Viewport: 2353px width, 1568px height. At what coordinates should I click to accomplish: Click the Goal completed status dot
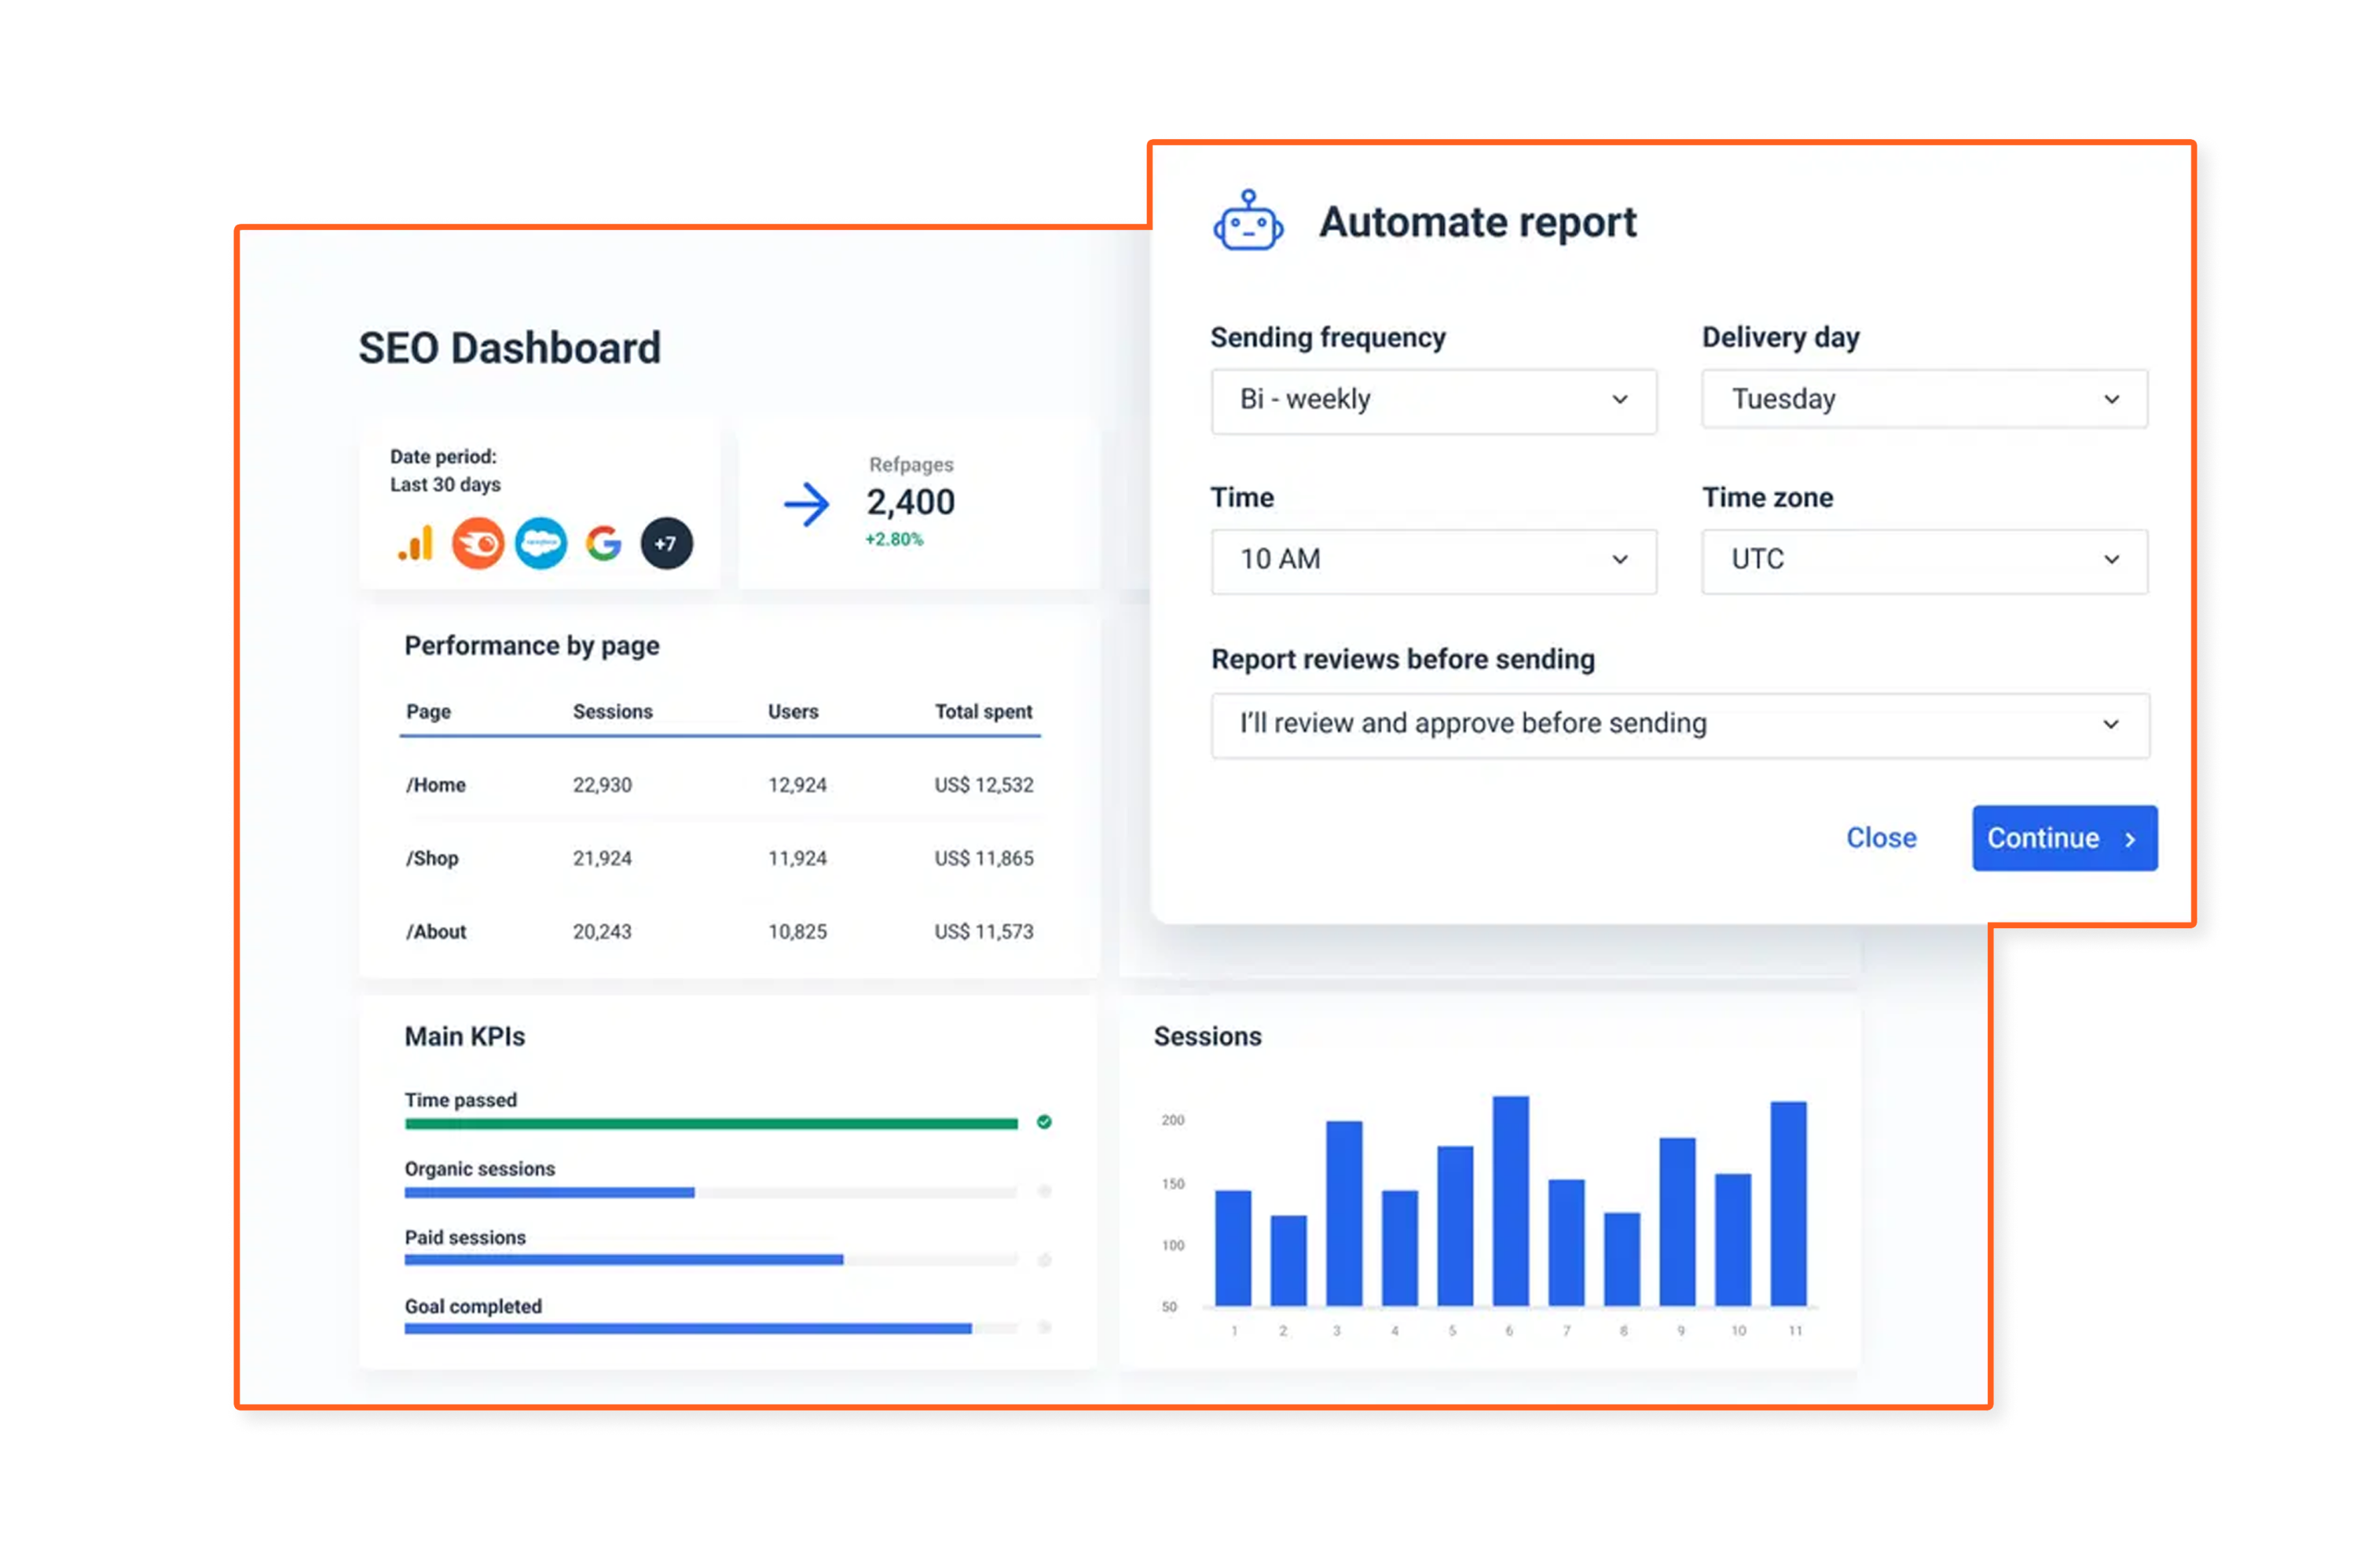pos(1043,1328)
